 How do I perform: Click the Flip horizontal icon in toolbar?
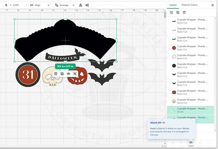click(80, 5)
